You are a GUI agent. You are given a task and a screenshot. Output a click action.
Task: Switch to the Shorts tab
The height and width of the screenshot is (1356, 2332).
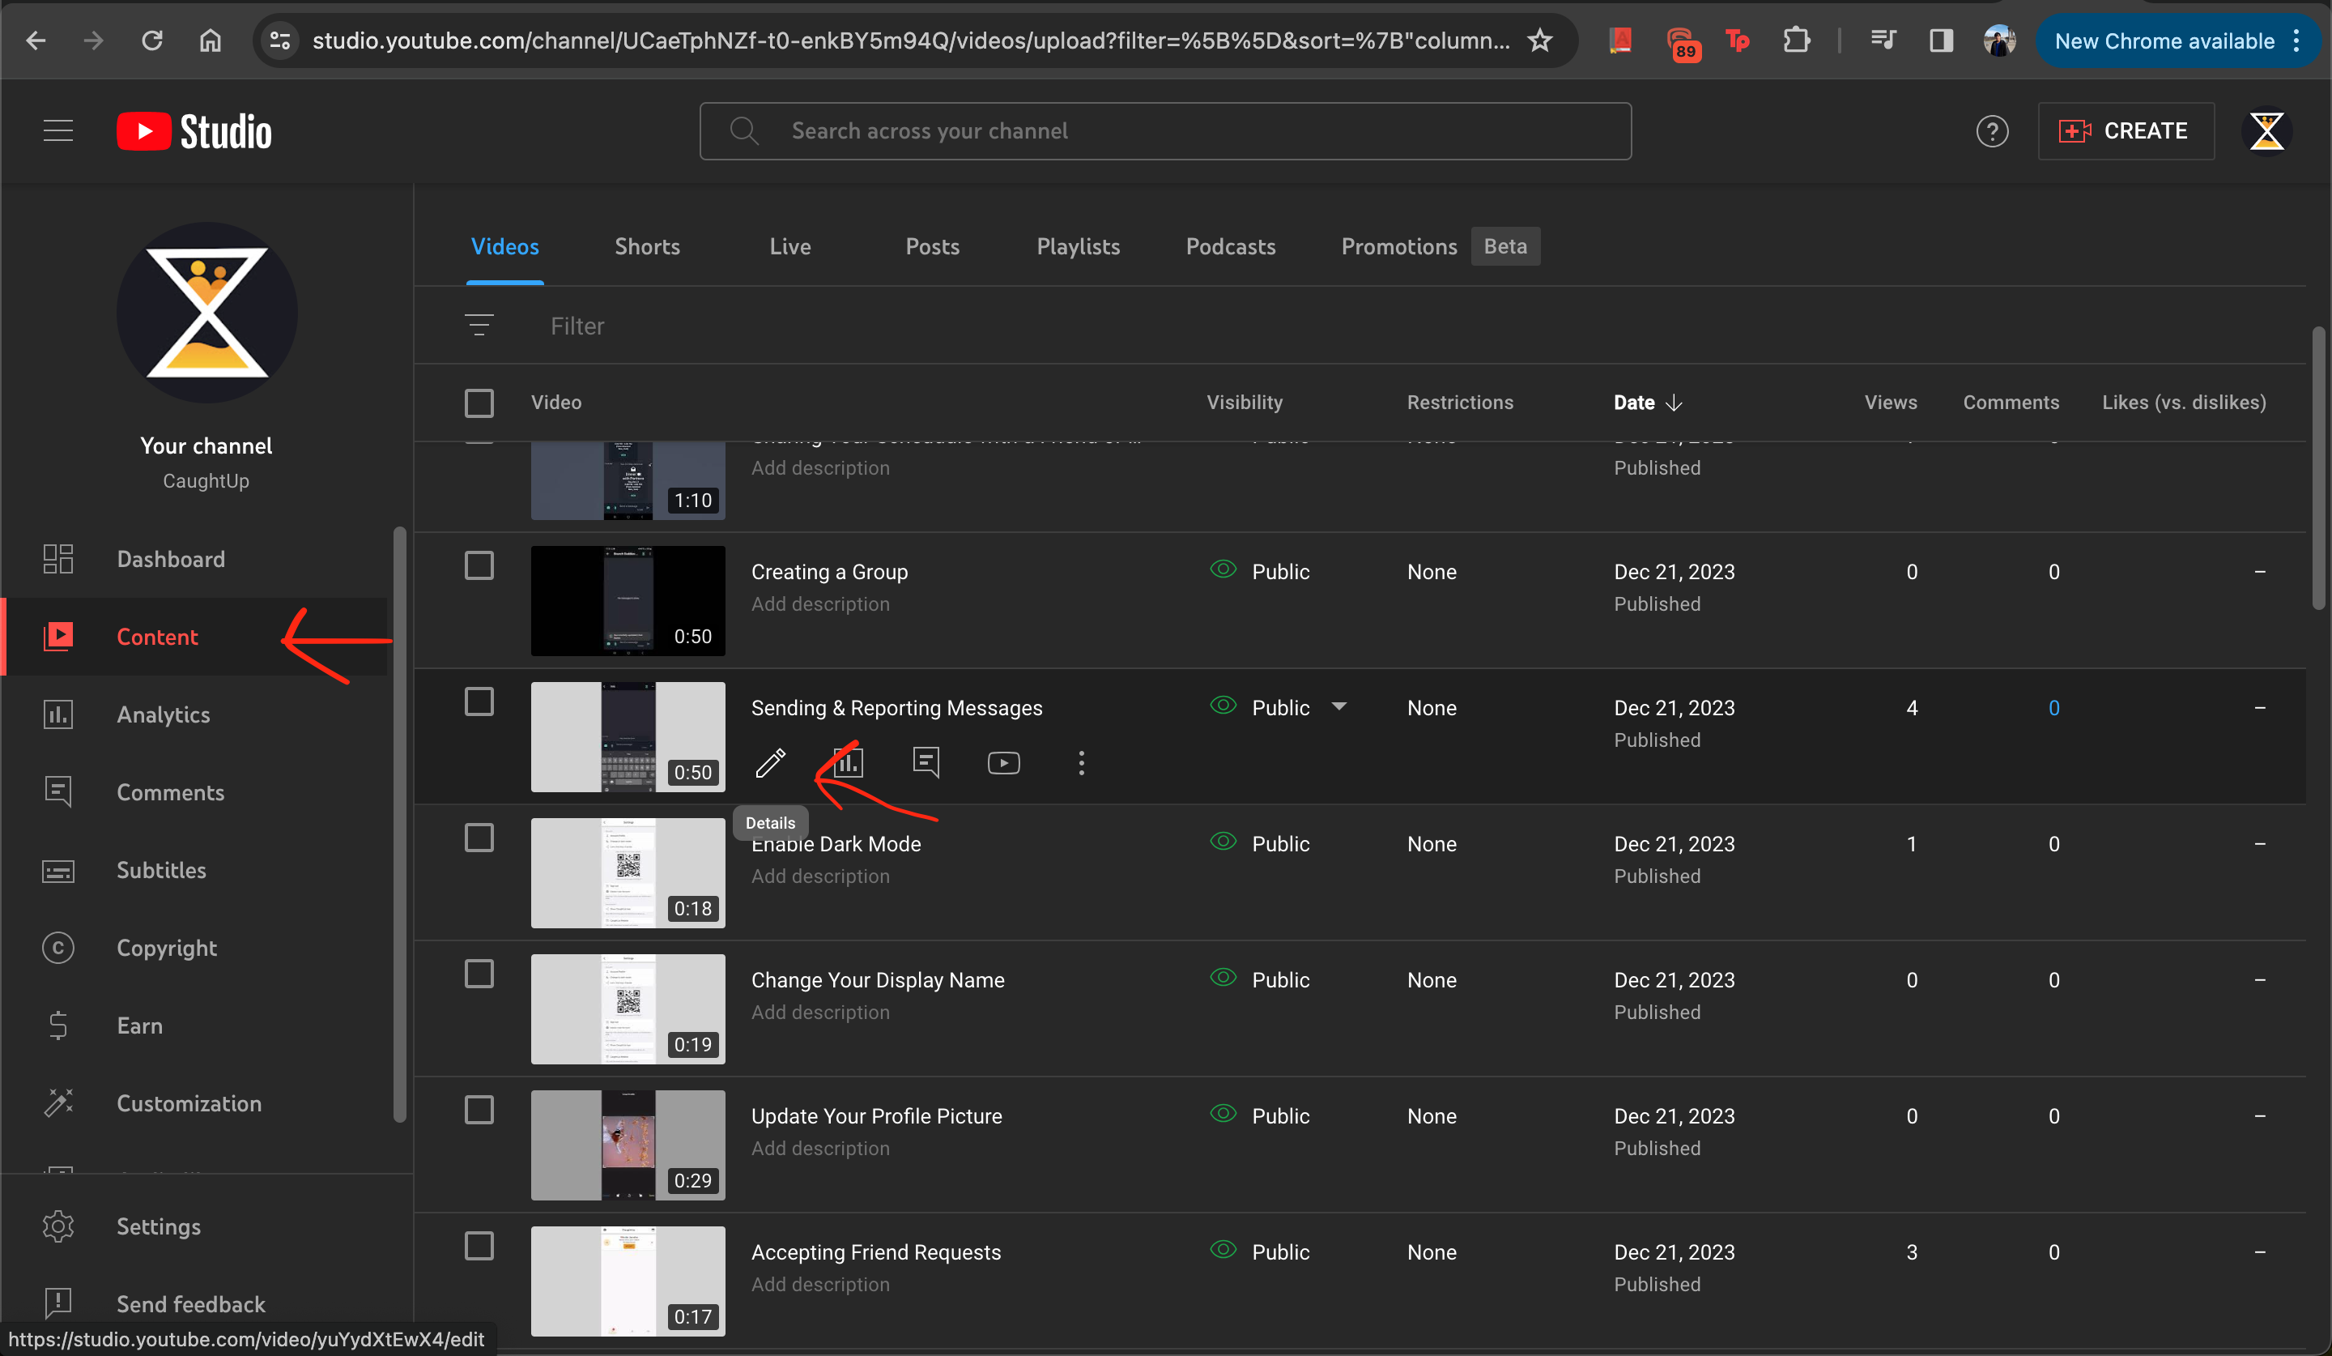tap(647, 246)
